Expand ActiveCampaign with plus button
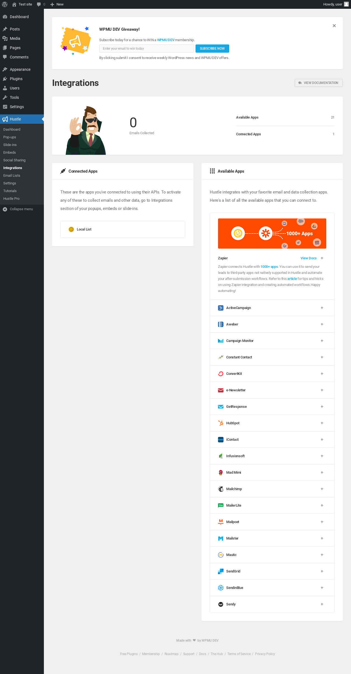This screenshot has height=674, width=351. (322, 308)
